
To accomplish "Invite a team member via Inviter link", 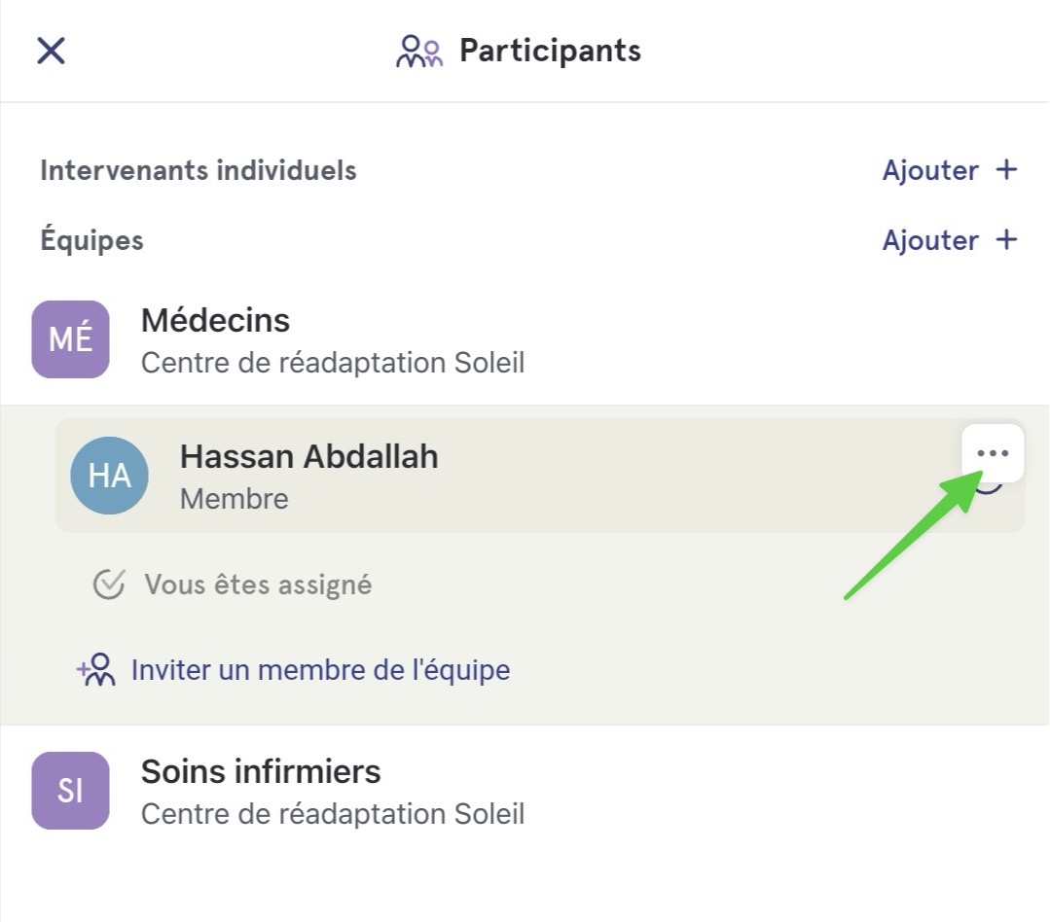I will pyautogui.click(x=320, y=670).
